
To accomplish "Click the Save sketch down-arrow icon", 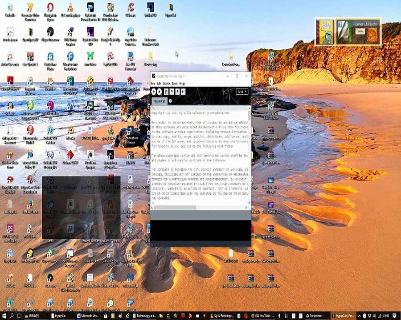I will point(177,92).
